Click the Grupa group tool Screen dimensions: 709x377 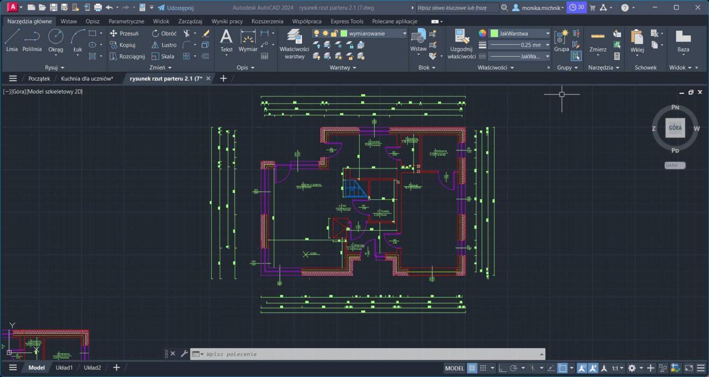point(562,40)
